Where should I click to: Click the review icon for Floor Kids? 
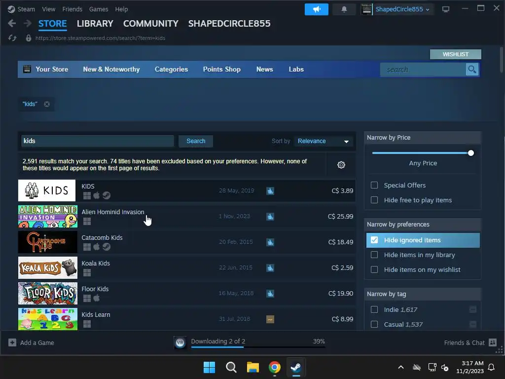tap(270, 294)
